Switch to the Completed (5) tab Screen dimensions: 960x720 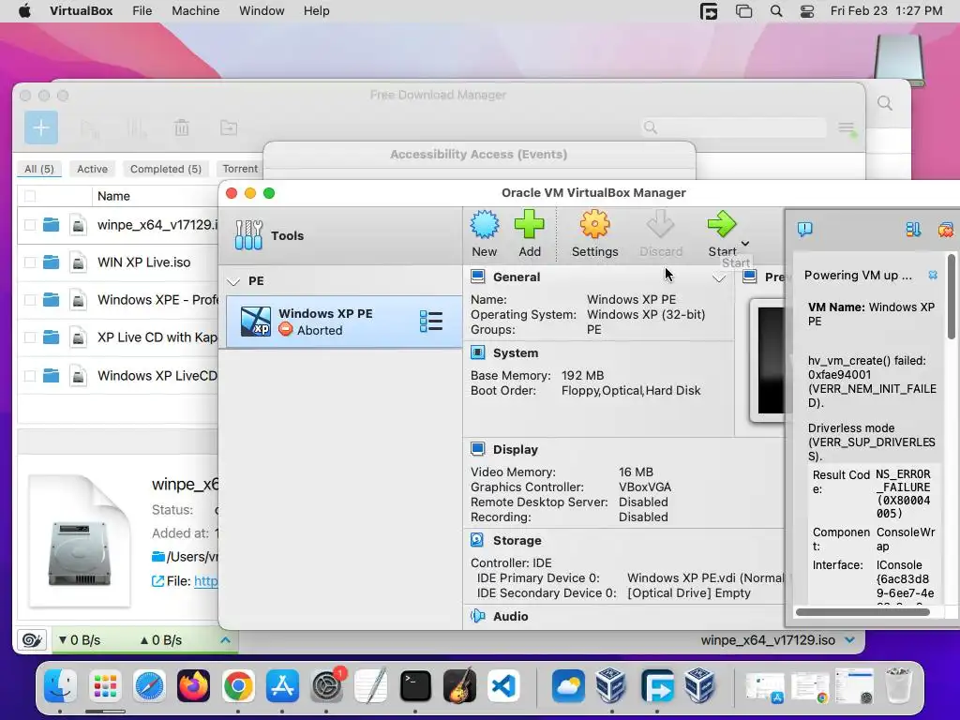pyautogui.click(x=165, y=169)
